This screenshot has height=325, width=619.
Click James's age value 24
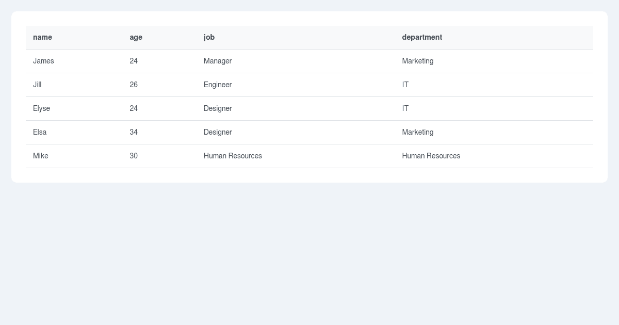coord(159,61)
